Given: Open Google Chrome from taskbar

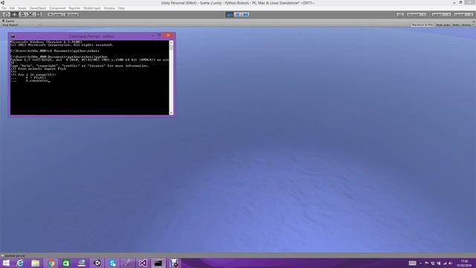Looking at the screenshot, I should pyautogui.click(x=51, y=263).
